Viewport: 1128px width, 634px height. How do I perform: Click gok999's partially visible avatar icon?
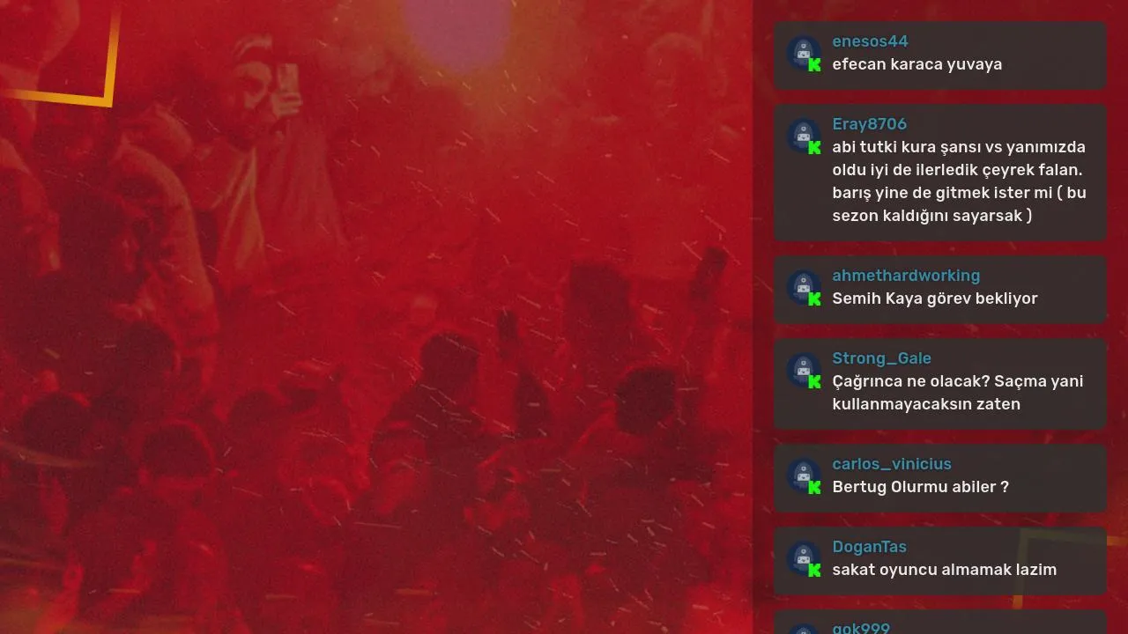coord(804,629)
